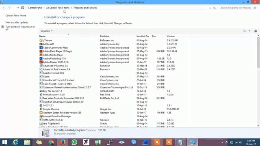Select Cisco Packet Tracer 7.0 64Bit

pyautogui.click(x=115, y=84)
